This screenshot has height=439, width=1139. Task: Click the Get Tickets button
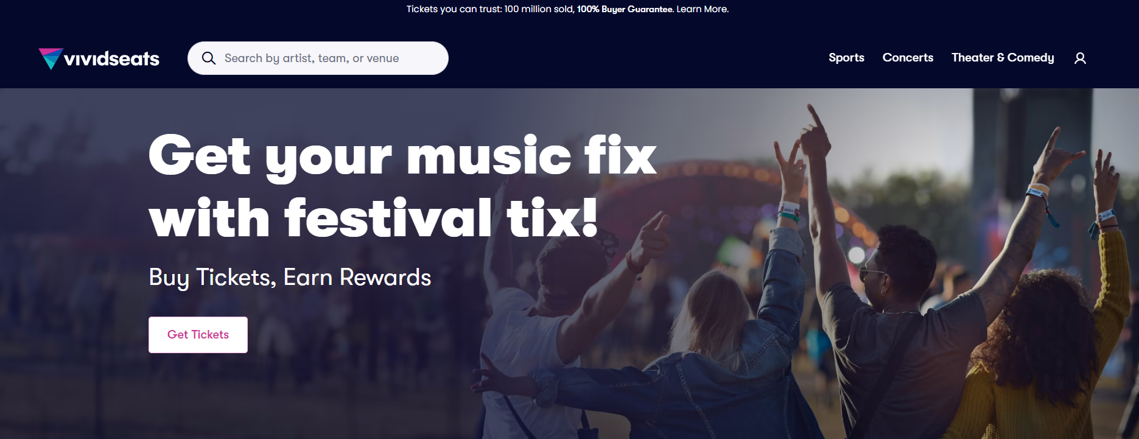tap(198, 334)
